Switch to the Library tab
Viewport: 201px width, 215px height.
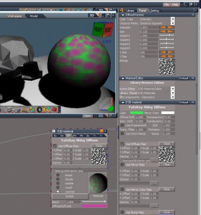click(x=130, y=11)
